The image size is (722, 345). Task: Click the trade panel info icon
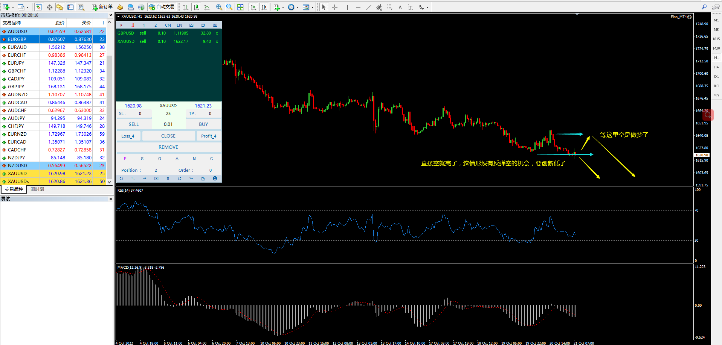pyautogui.click(x=215, y=179)
